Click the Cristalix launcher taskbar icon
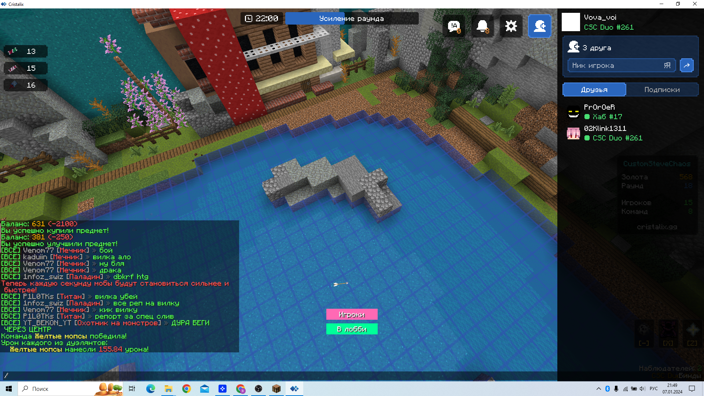This screenshot has width=704, height=396. coord(294,389)
